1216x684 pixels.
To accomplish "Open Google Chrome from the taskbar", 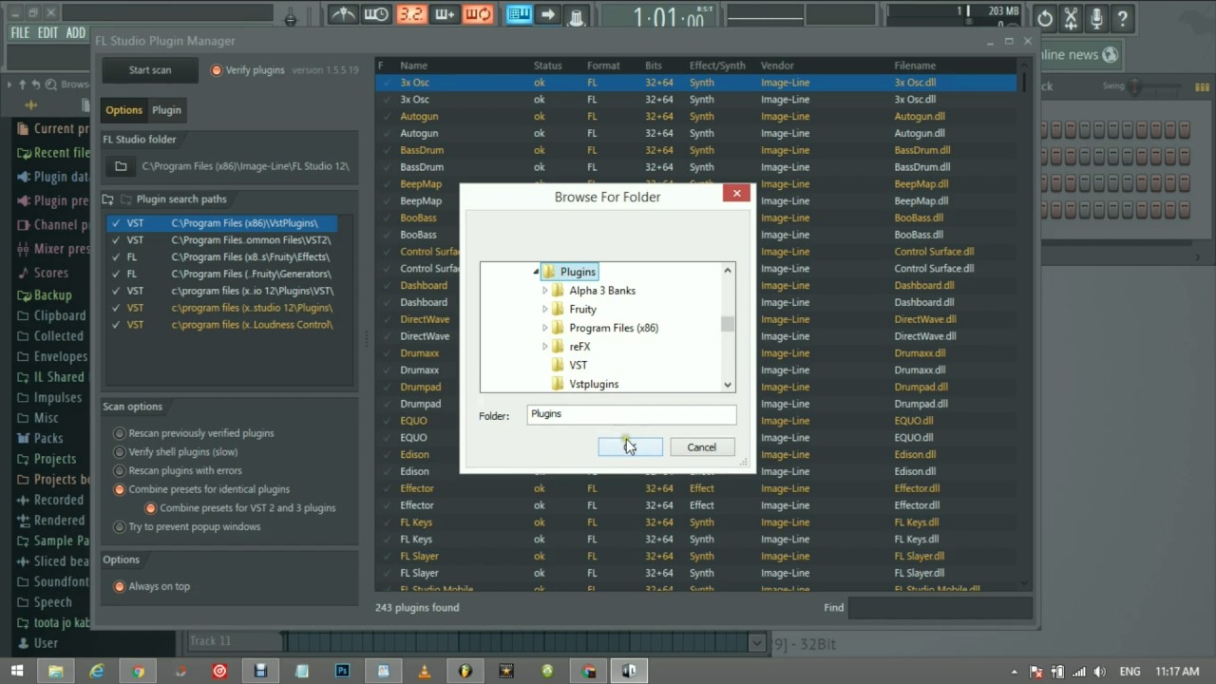I will click(x=139, y=671).
